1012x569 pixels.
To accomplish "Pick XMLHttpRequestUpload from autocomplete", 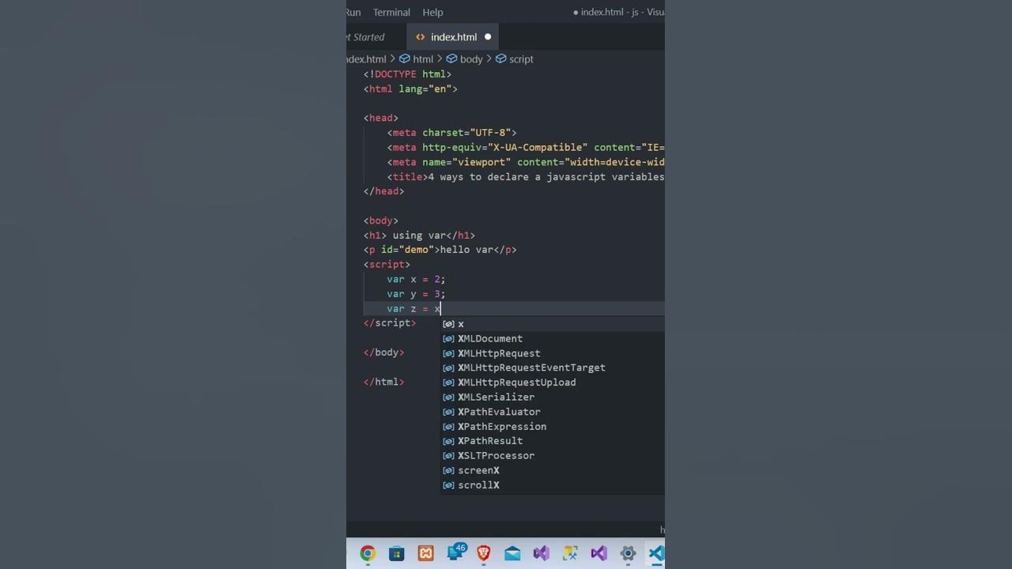I will point(553,382).
